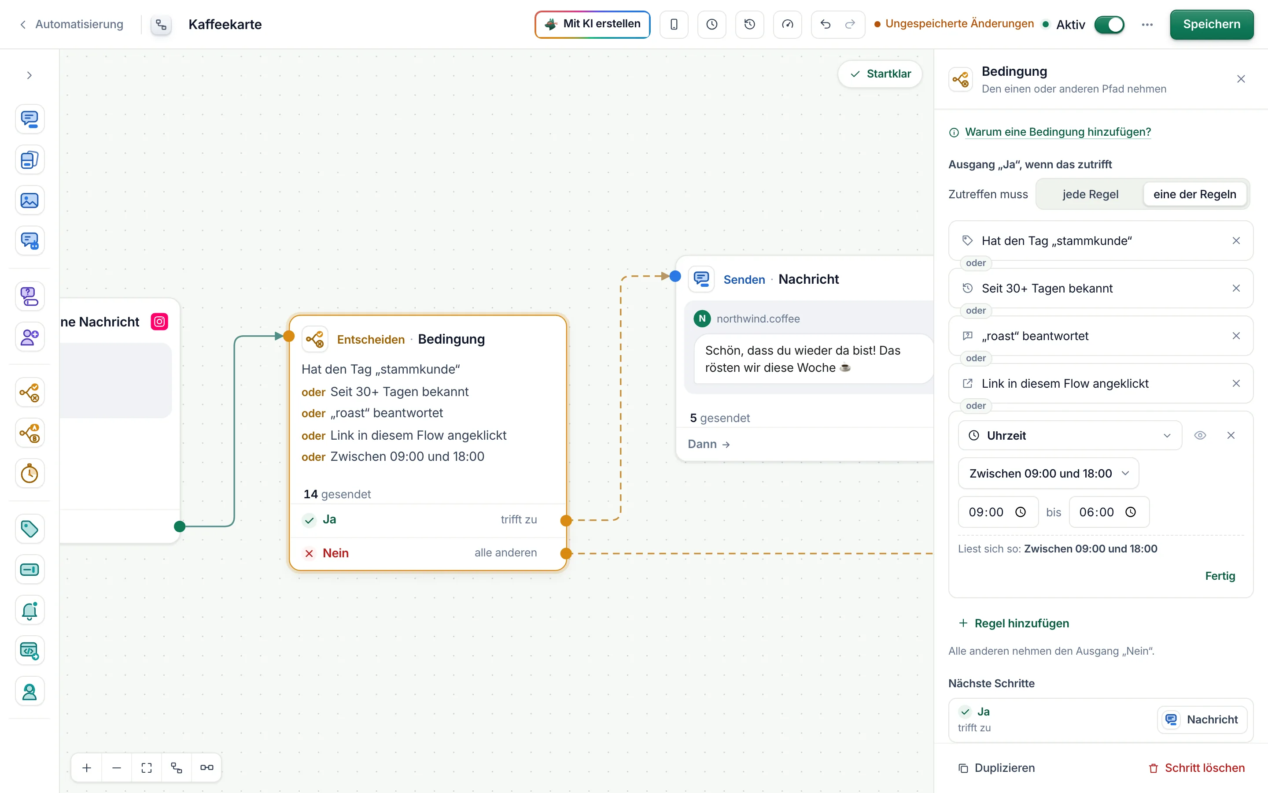Open the Uhrzeit rule type dropdown
Image resolution: width=1268 pixels, height=793 pixels.
1069,435
